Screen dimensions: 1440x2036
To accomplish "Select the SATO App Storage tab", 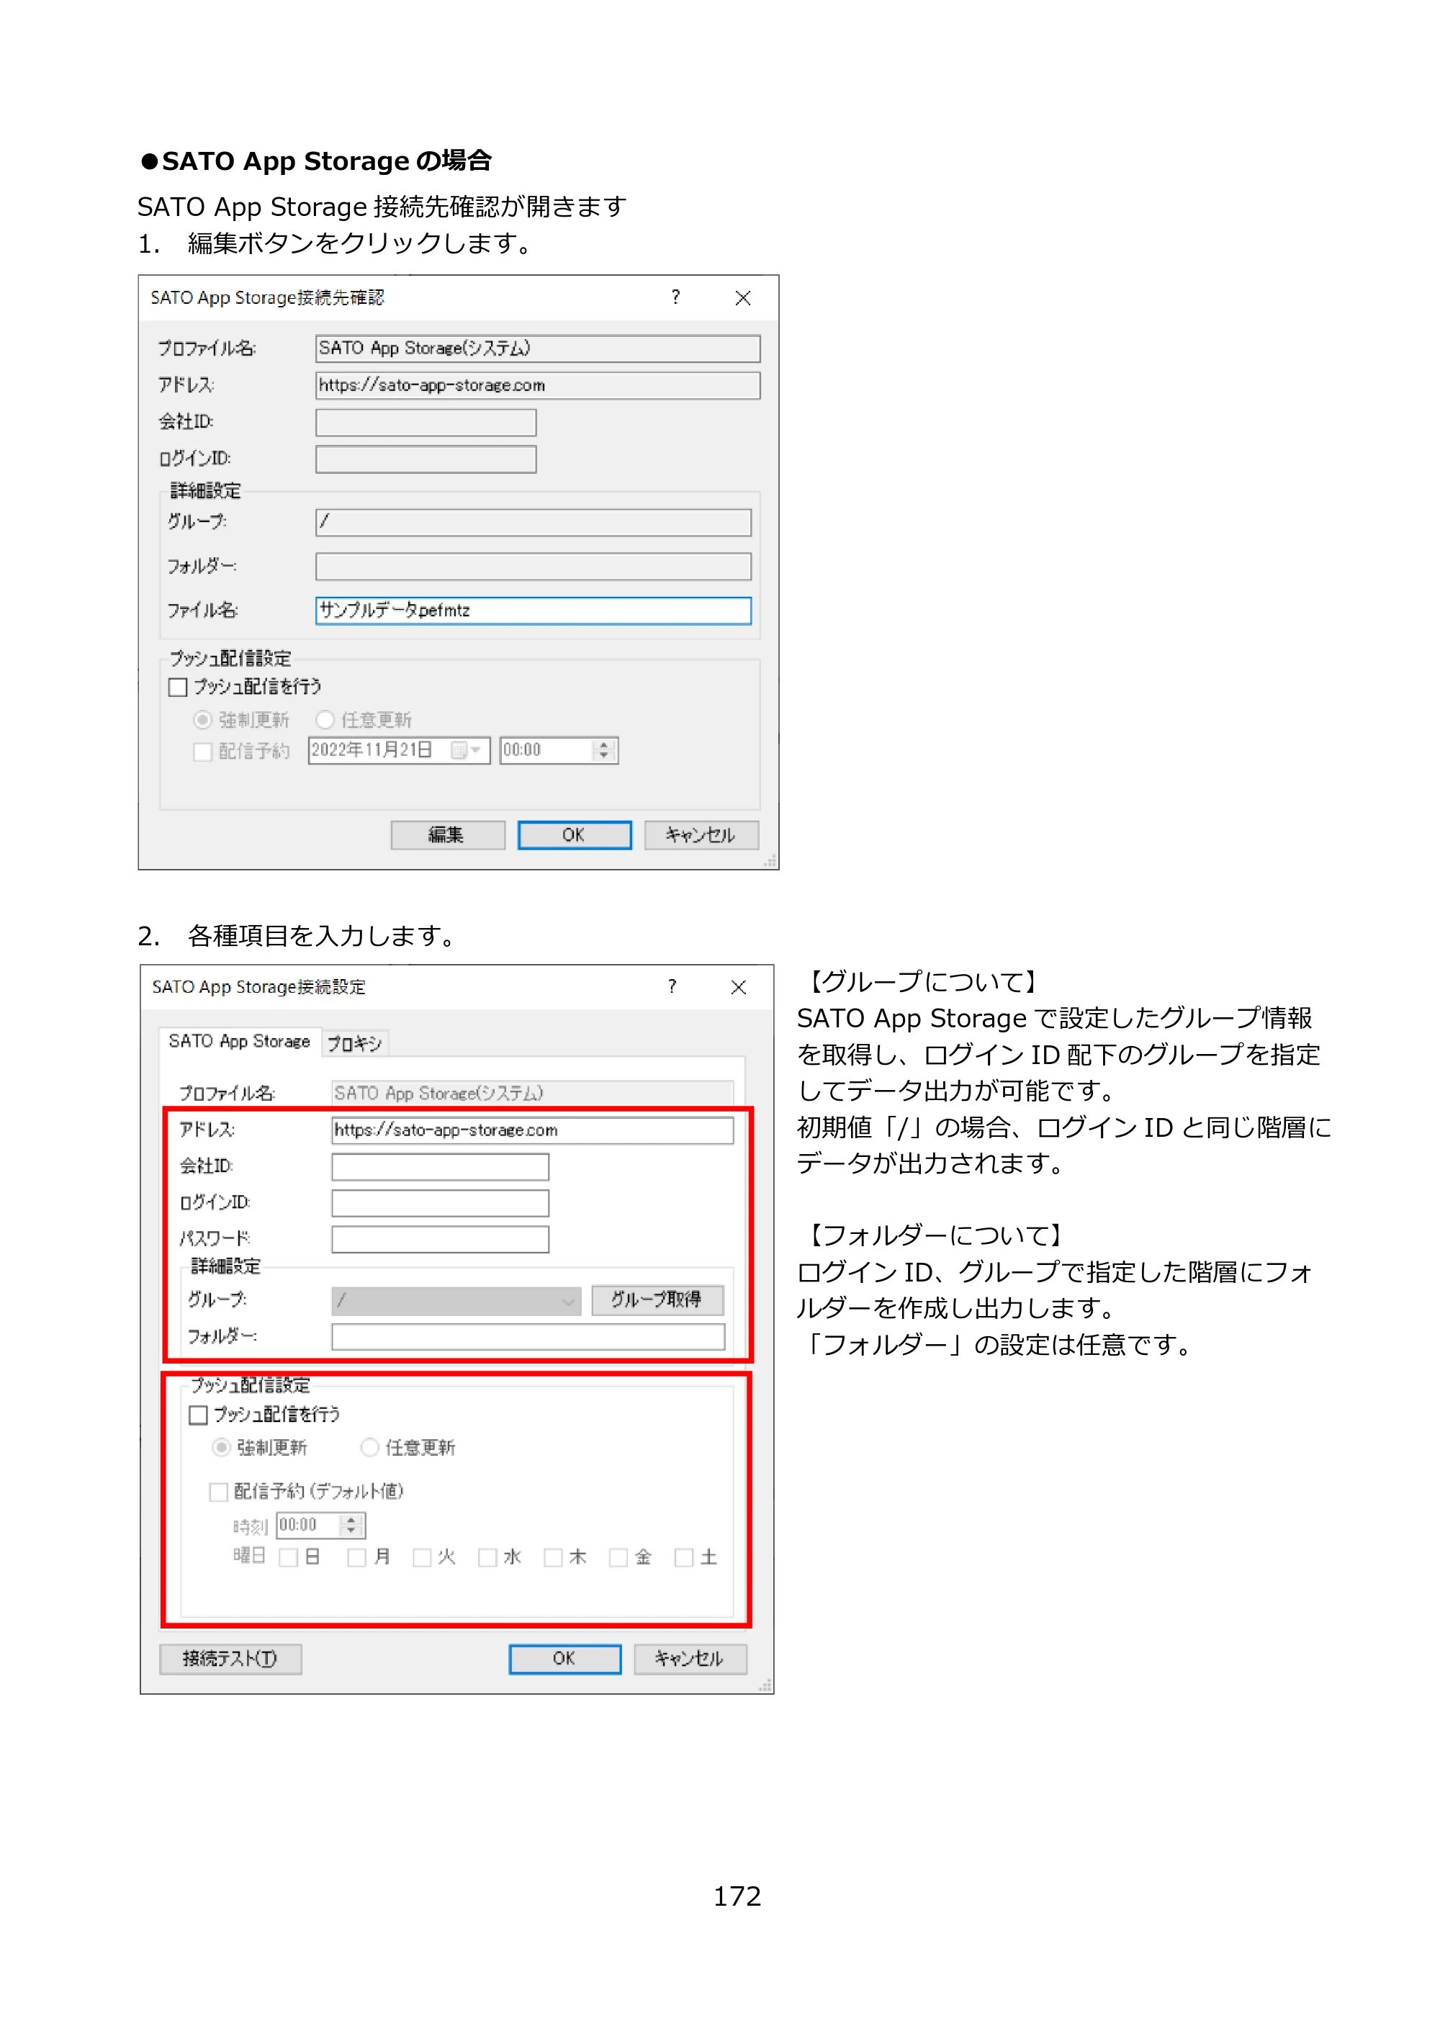I will (240, 1041).
